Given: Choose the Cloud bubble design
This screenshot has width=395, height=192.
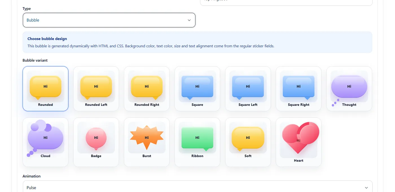Looking at the screenshot, I should (x=45, y=142).
